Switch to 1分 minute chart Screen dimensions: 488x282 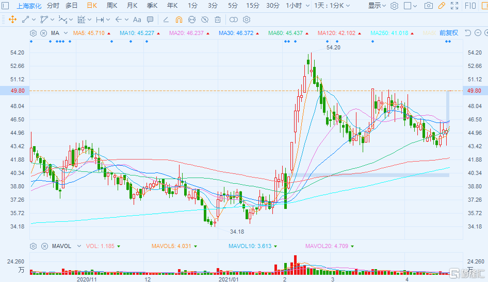192,6
